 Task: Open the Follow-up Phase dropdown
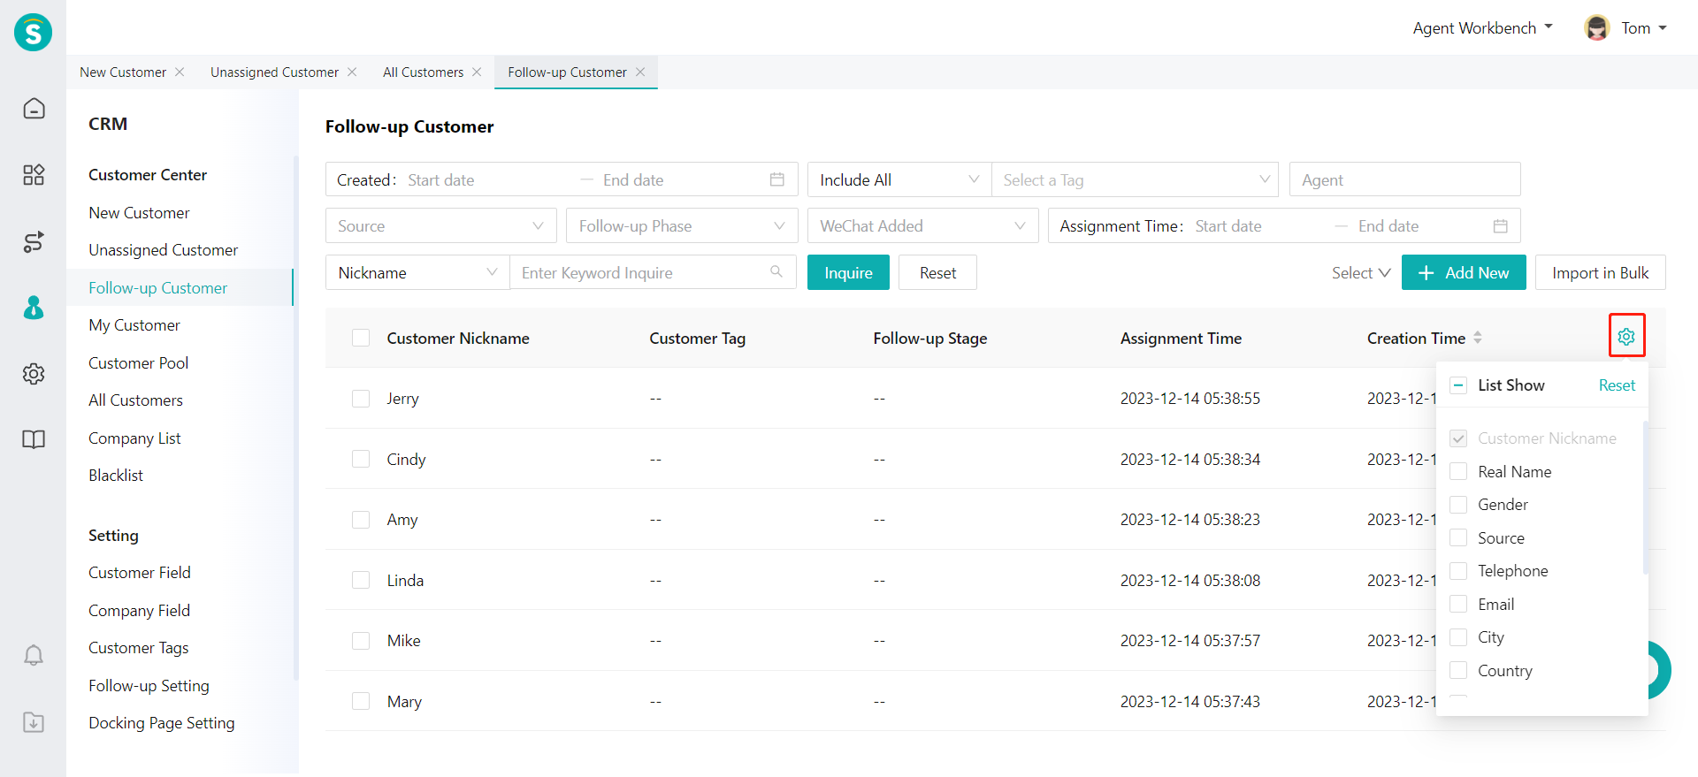682,225
